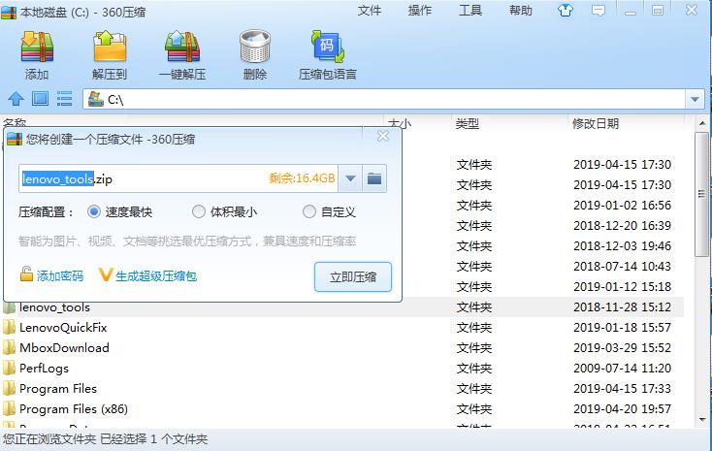
Task: Open the feedback message icon in the title bar
Action: [599, 11]
